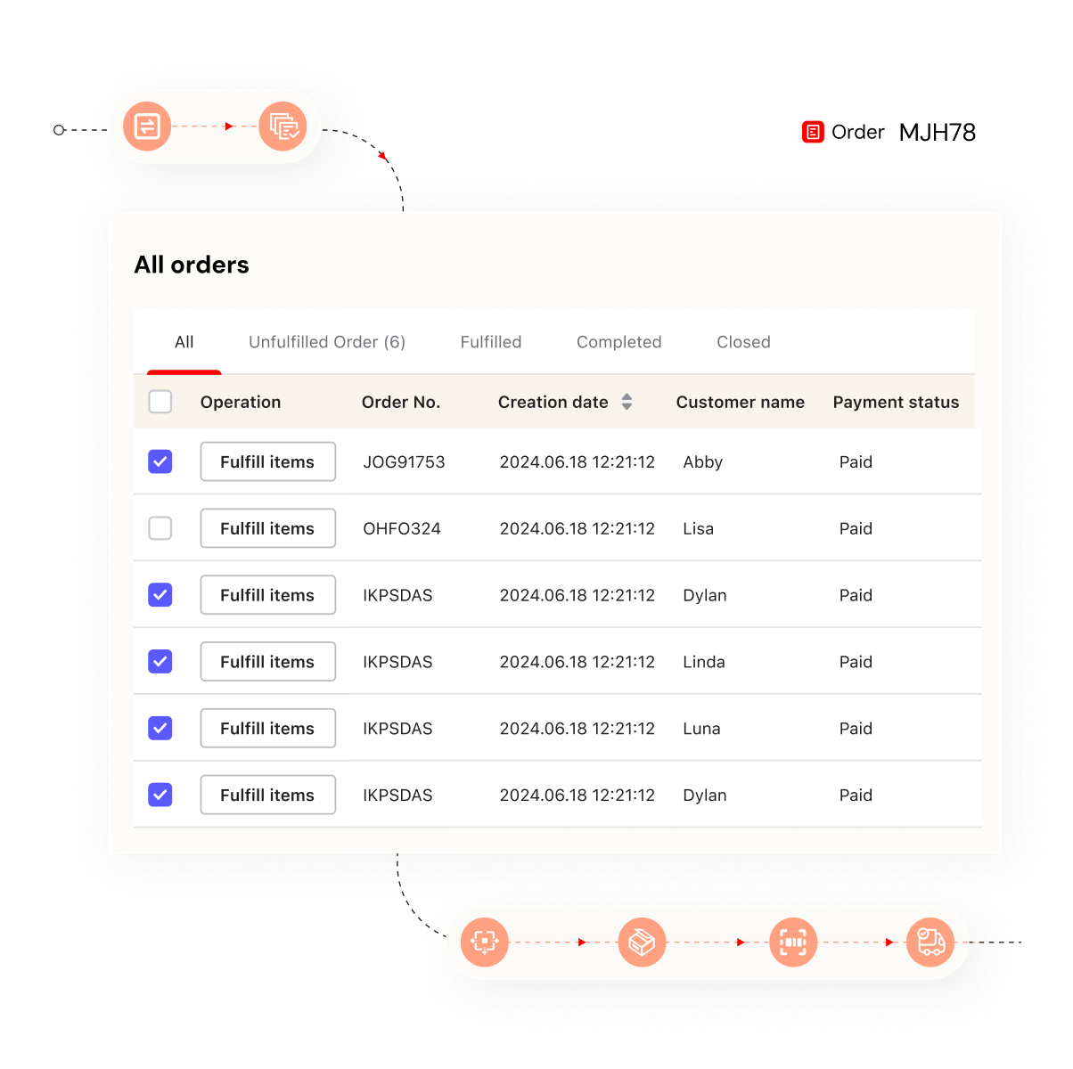The image size is (1073, 1069).
Task: Click Fulfill items for Lisa's order
Action: pos(267,528)
